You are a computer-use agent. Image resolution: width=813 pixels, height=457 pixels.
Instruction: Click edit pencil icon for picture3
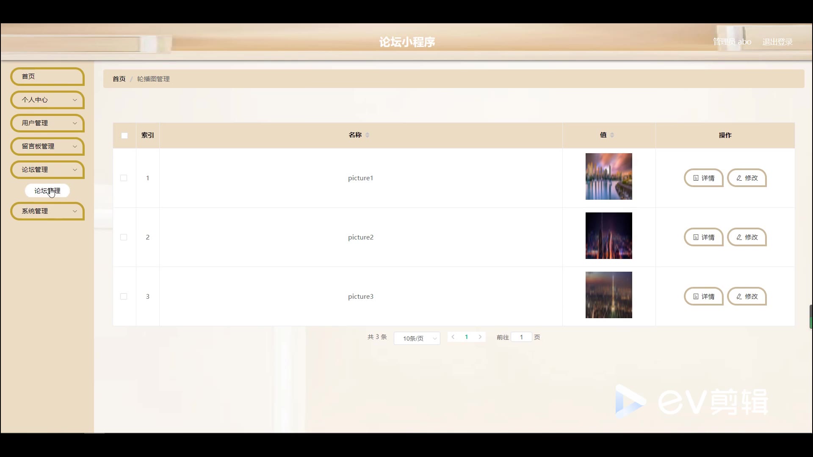coord(739,297)
